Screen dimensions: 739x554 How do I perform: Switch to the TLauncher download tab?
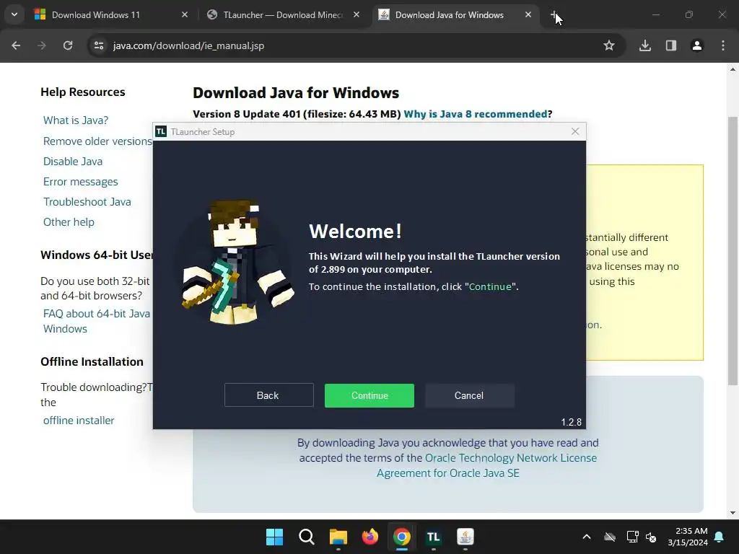coord(283,15)
